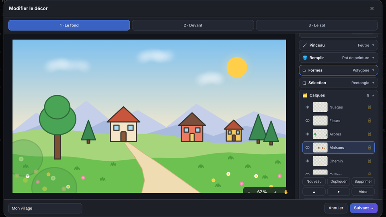Image resolution: width=386 pixels, height=217 pixels.
Task: Hide the Arbres layer
Action: 308,134
